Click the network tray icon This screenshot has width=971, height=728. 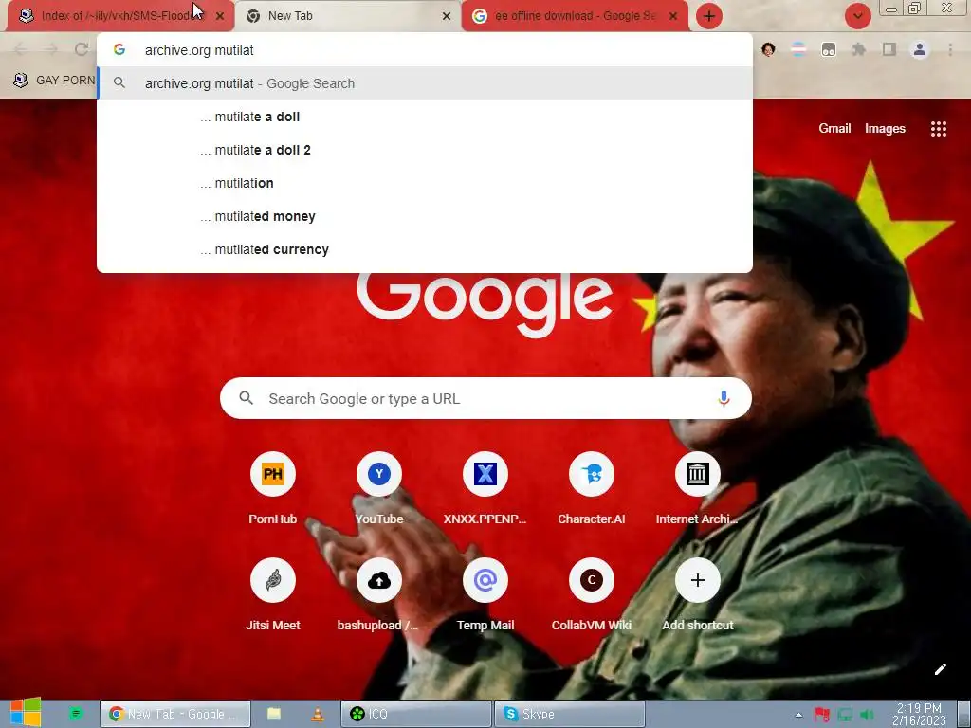coord(845,715)
